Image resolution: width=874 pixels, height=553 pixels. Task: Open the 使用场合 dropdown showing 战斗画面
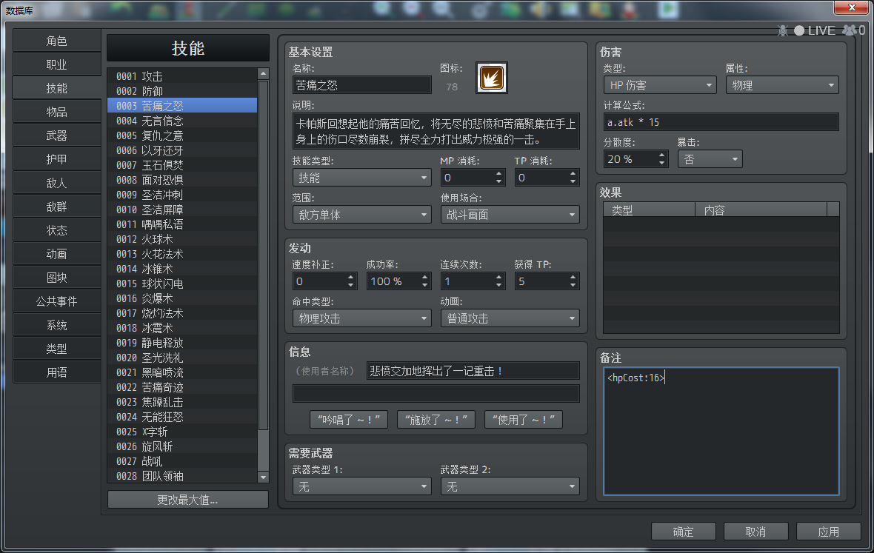(510, 215)
